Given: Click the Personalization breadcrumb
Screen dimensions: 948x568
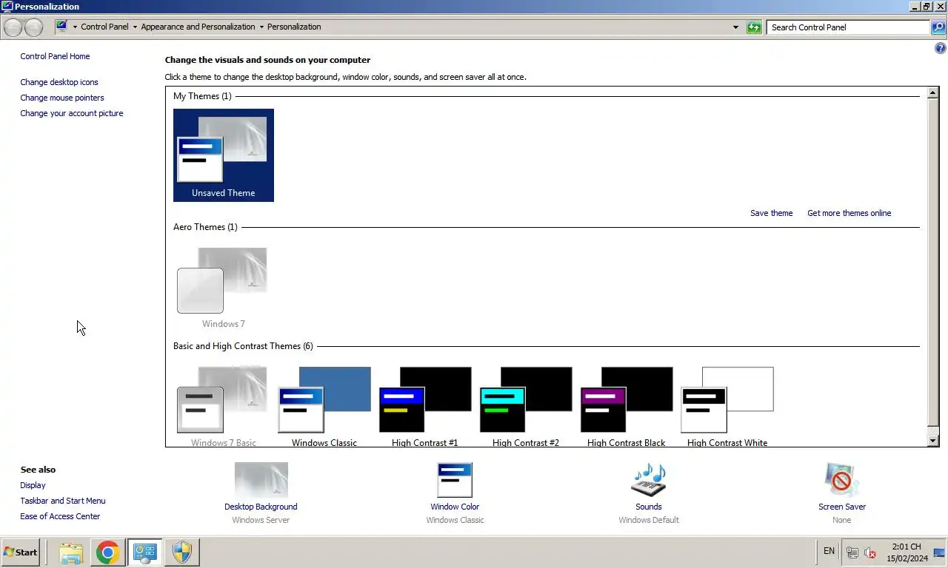Looking at the screenshot, I should (294, 27).
